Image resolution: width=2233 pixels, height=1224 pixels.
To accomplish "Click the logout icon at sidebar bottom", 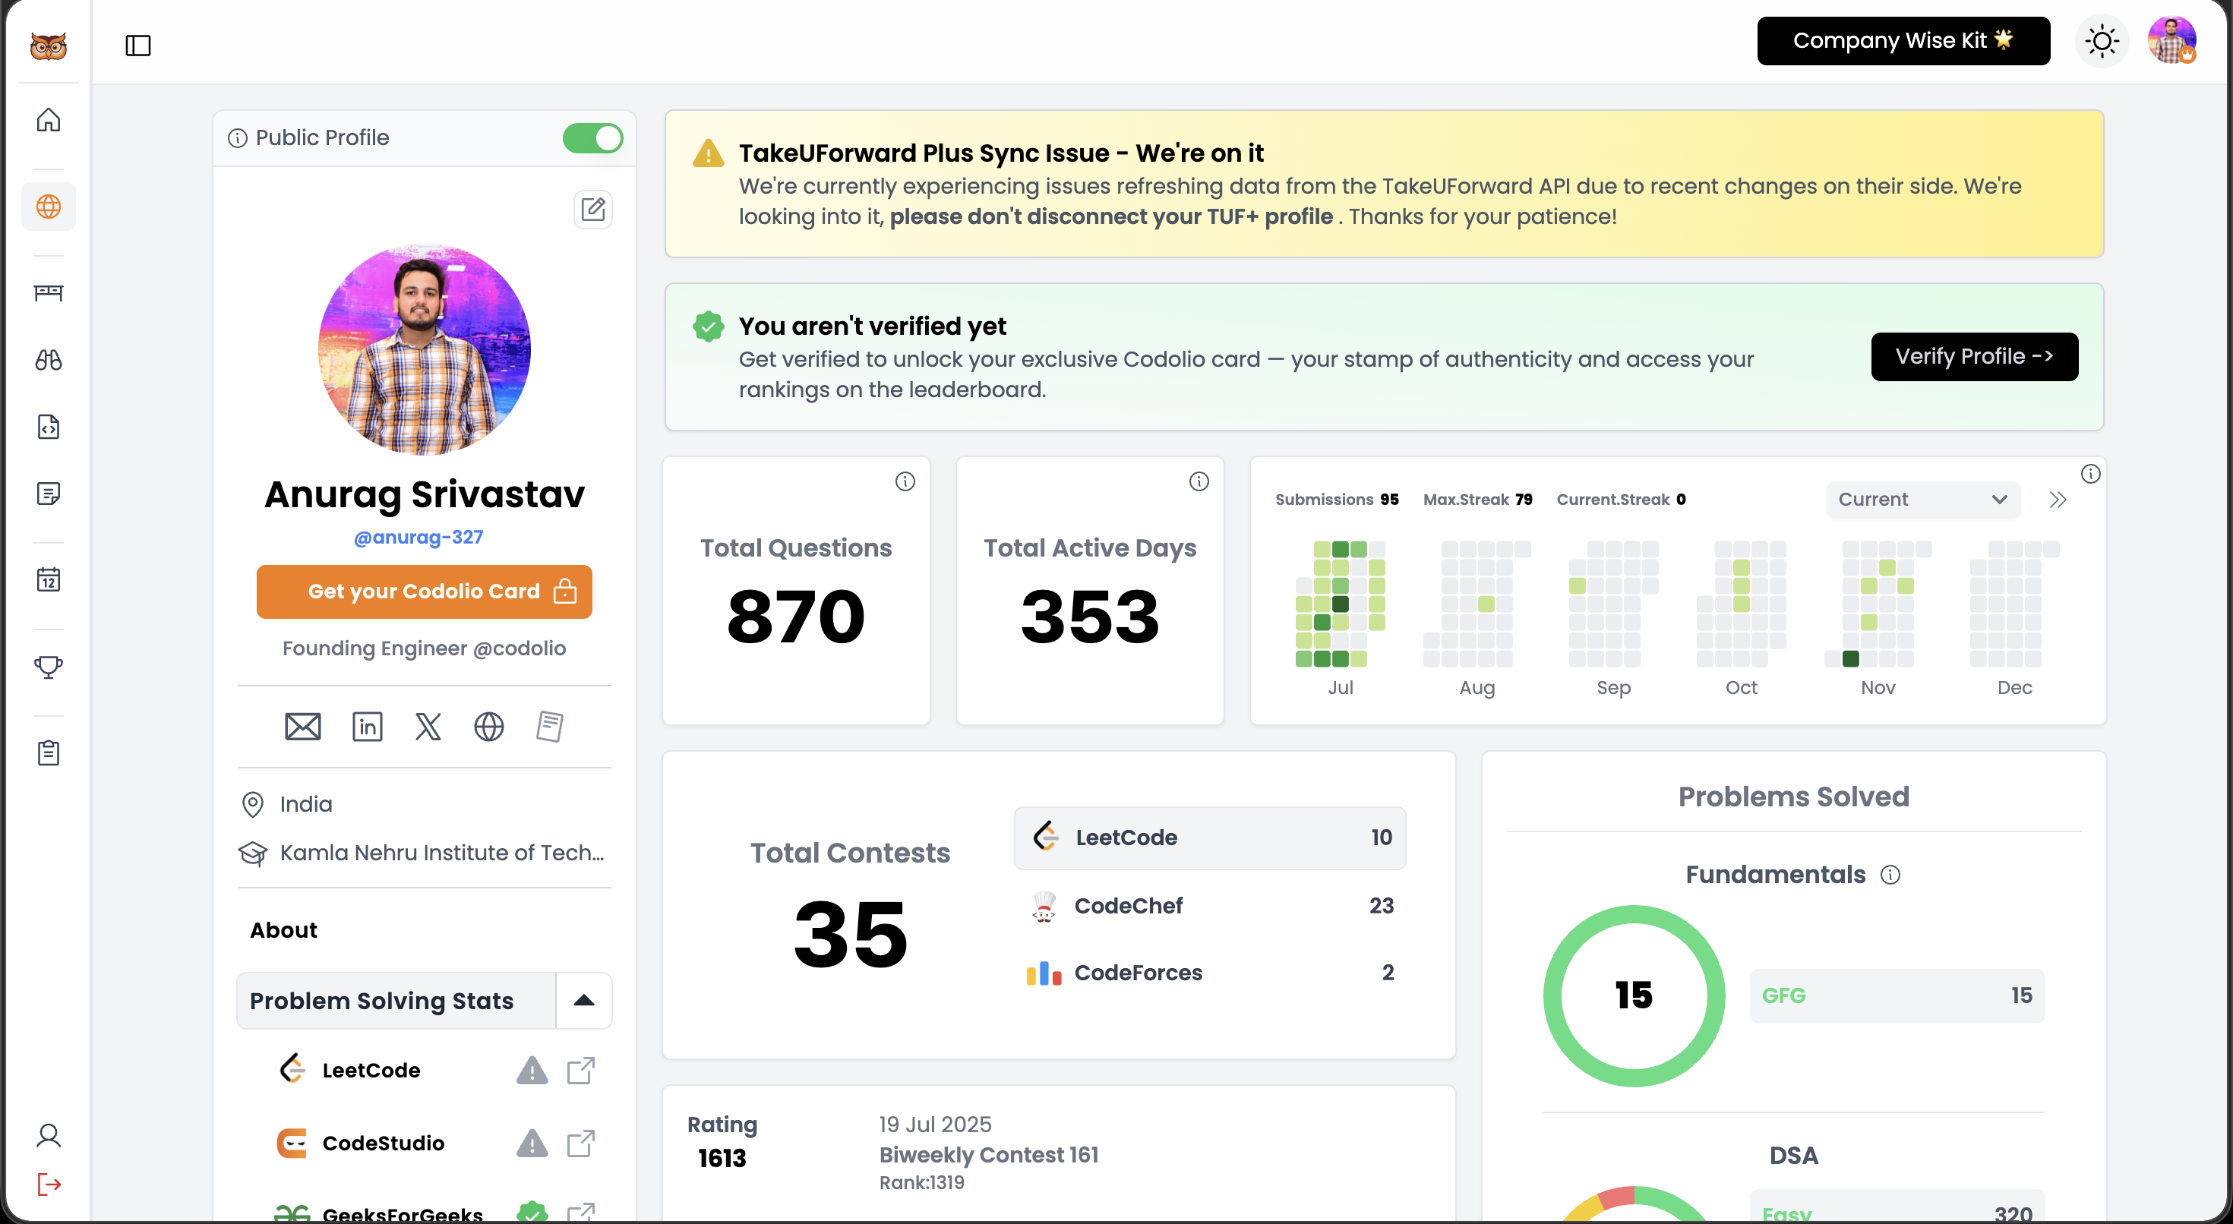I will coord(49,1184).
